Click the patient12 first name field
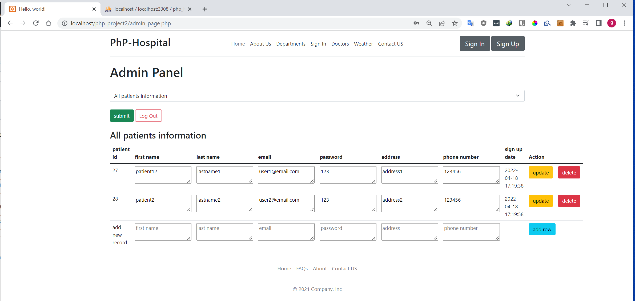 click(163, 175)
